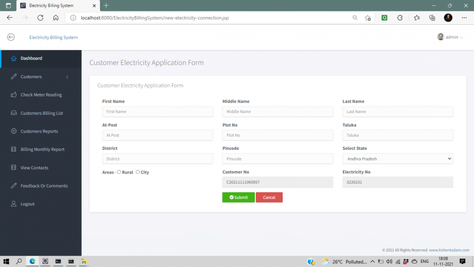The image size is (474, 267).
Task: Click the zoom magnifier icon in address bar
Action: [355, 18]
